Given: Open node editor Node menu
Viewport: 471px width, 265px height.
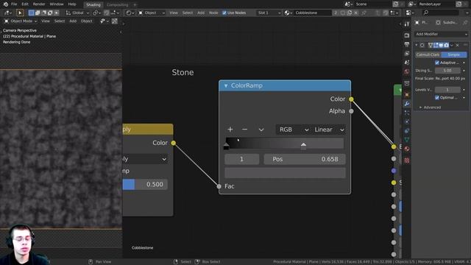Looking at the screenshot, I should 213,13.
